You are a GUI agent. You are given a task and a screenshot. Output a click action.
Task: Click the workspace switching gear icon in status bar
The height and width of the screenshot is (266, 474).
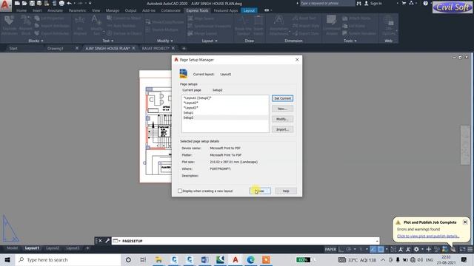(416, 249)
